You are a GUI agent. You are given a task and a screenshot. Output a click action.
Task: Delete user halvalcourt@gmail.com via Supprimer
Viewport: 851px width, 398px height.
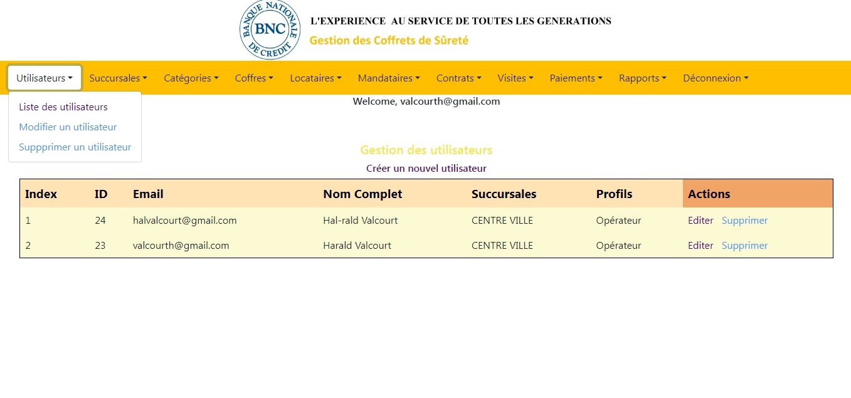click(x=744, y=221)
